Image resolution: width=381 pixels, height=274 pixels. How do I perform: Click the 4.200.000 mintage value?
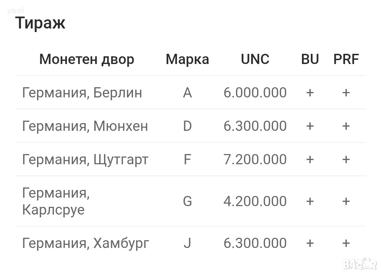pos(255,201)
